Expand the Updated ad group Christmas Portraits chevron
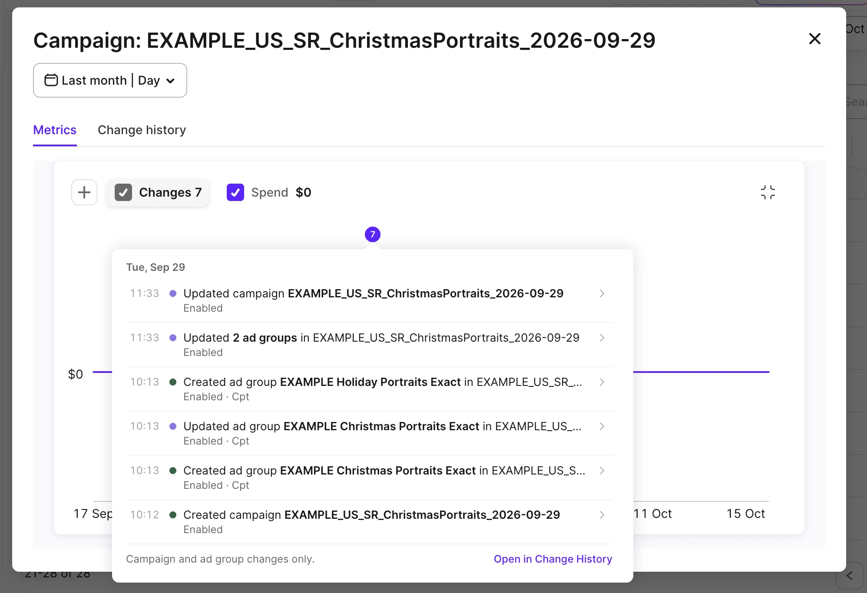The width and height of the screenshot is (867, 593). [602, 426]
